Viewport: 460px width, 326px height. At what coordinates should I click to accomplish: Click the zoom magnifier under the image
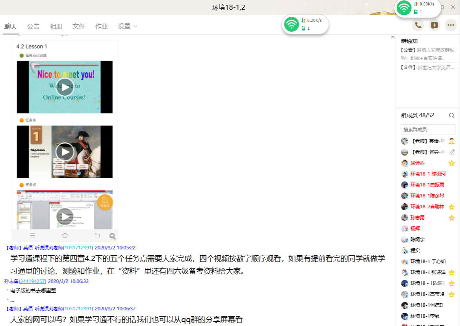112,236
